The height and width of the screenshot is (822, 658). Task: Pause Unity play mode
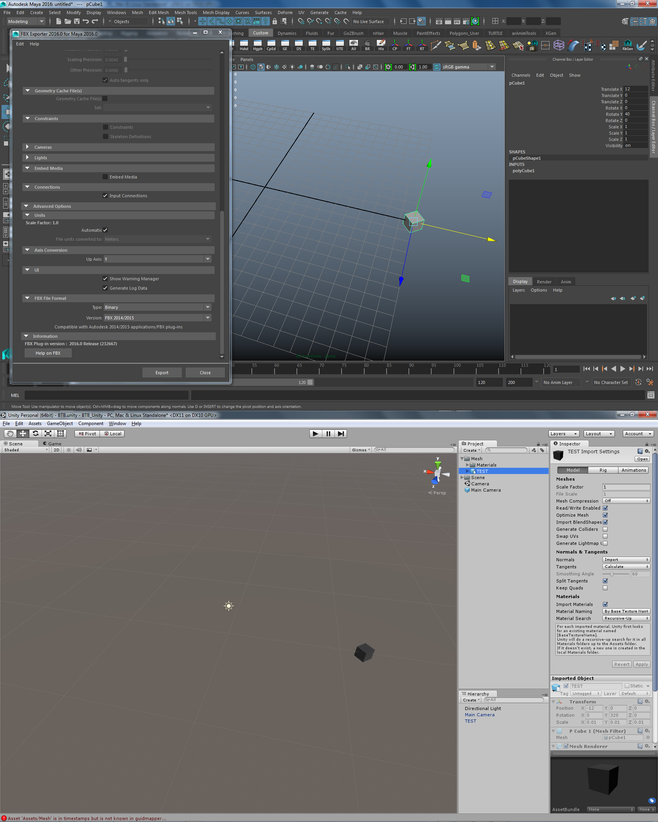328,434
